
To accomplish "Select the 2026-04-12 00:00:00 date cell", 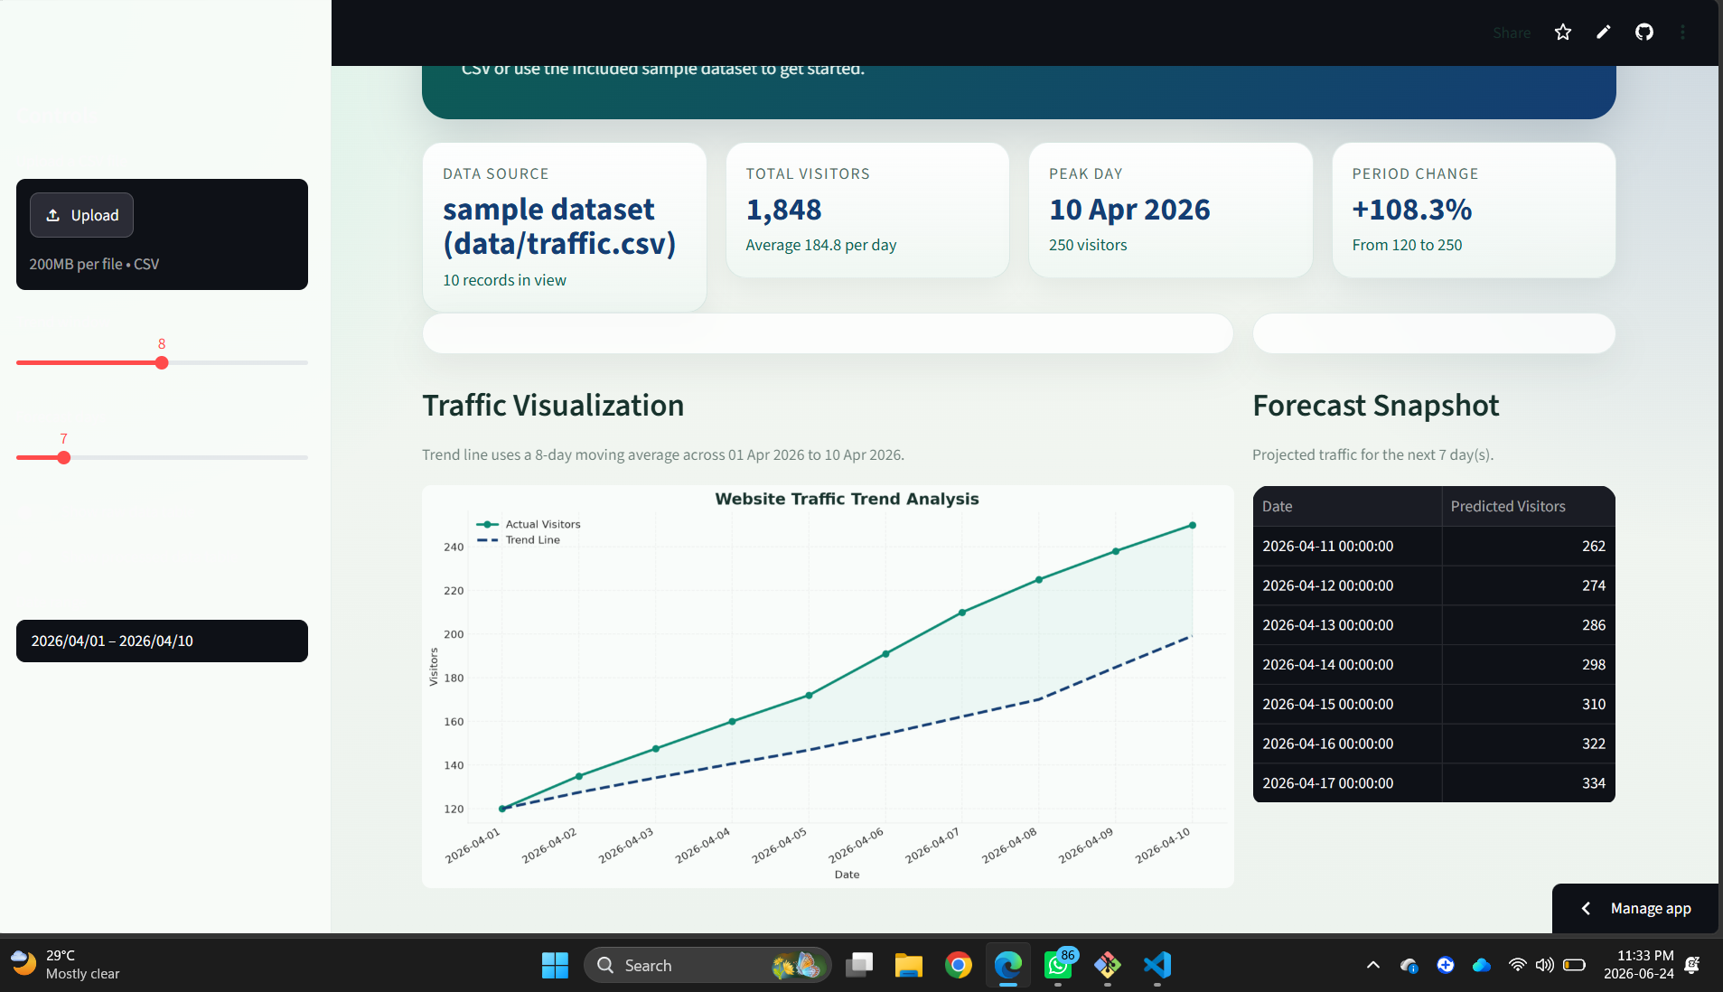I will [x=1347, y=585].
